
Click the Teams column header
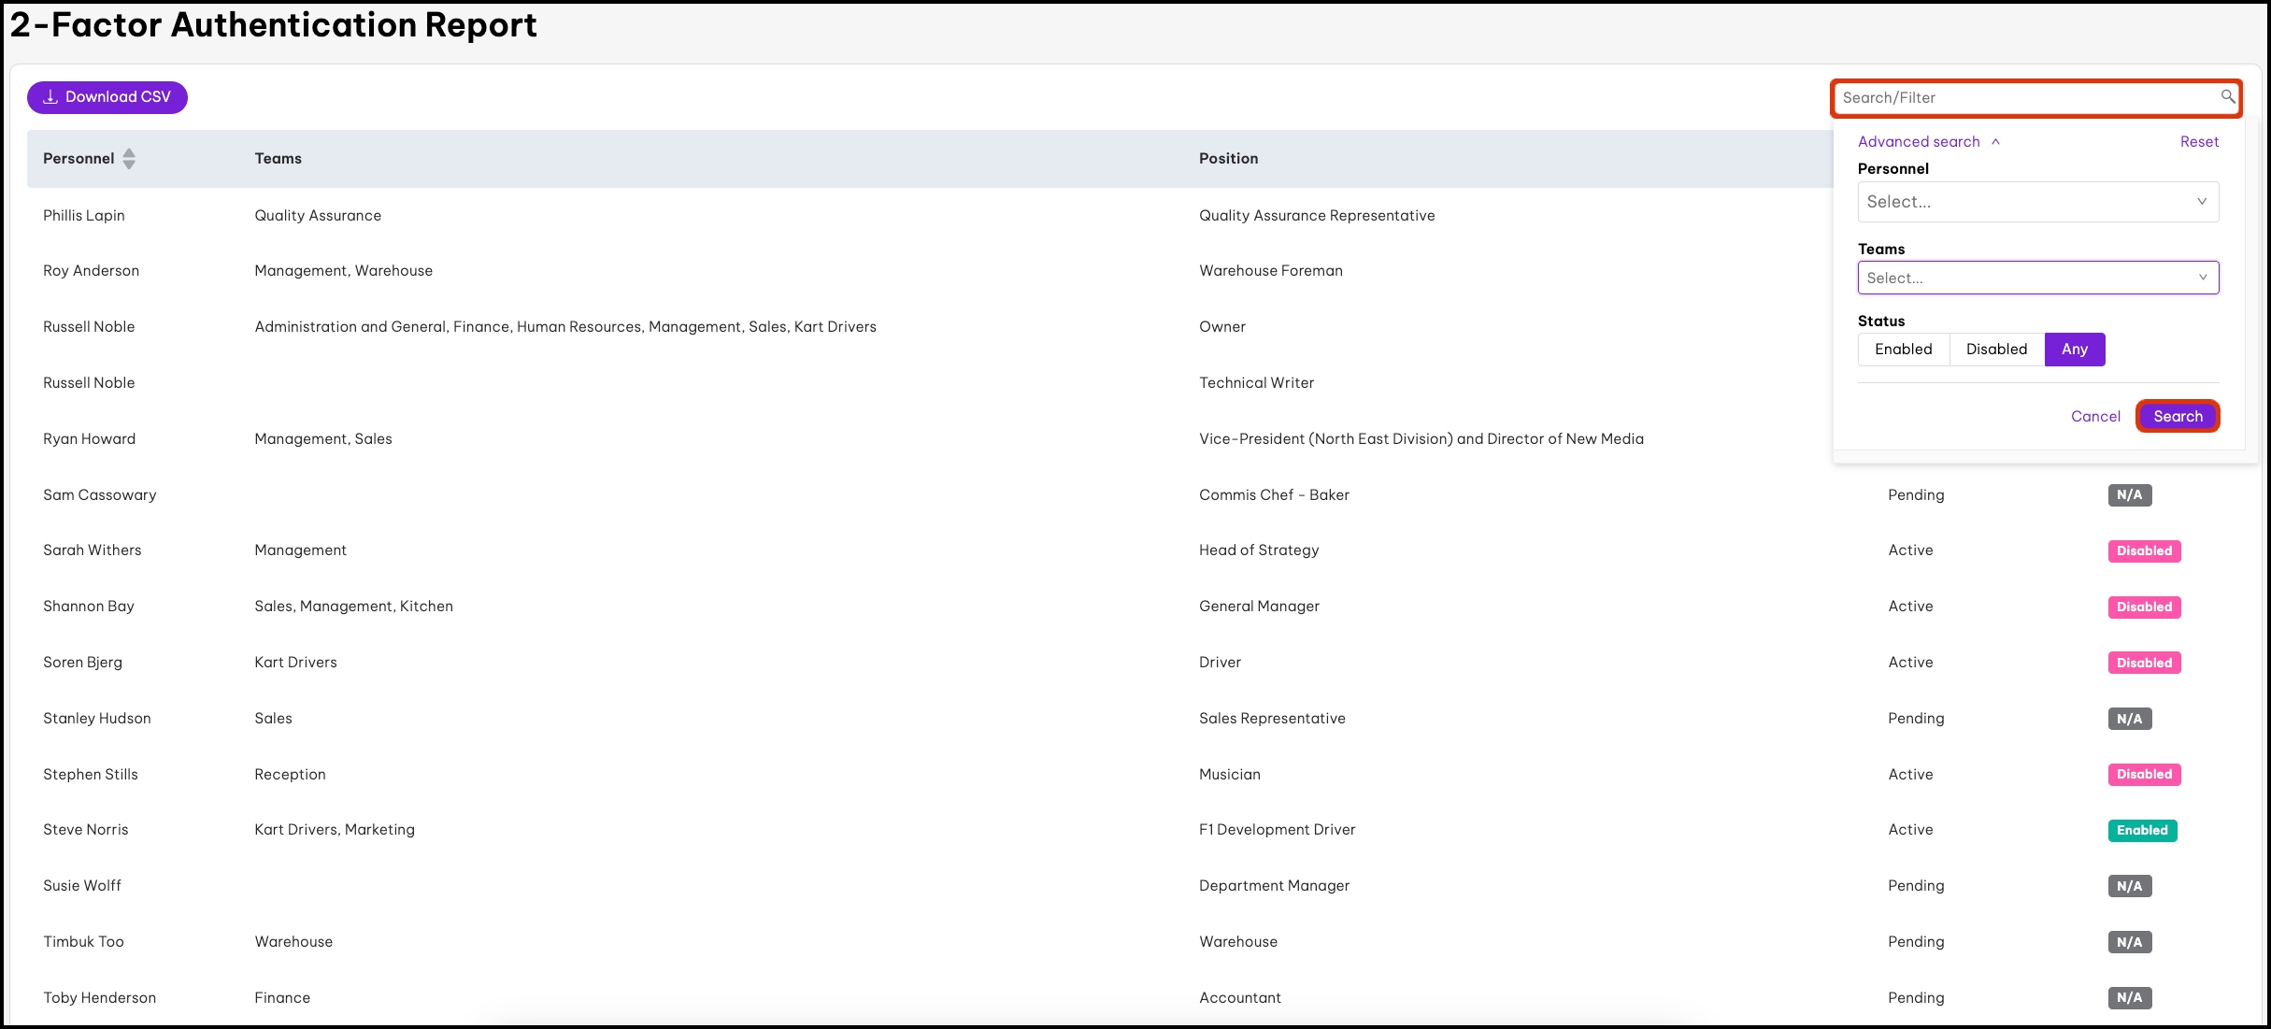278,159
